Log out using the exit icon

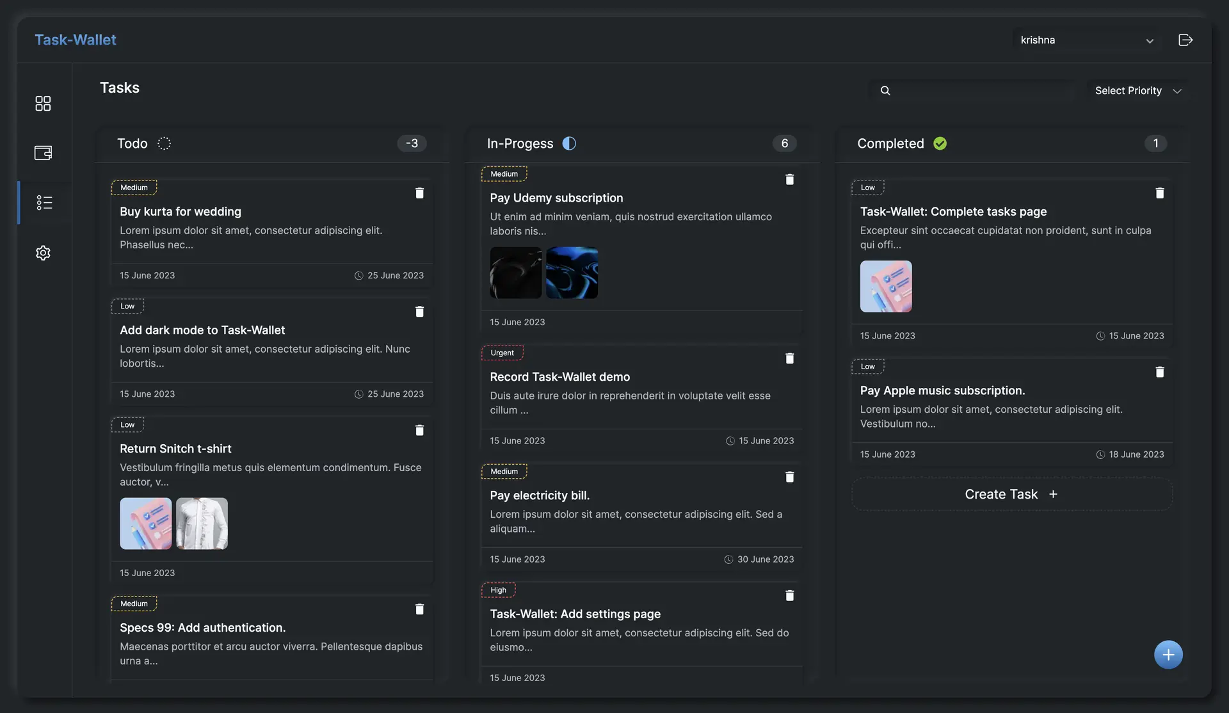pos(1185,40)
